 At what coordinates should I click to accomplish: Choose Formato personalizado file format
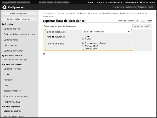pyautogui.click(x=83, y=43)
